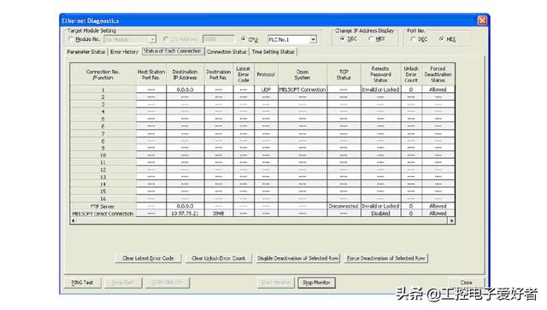Click Clear Latest Error Code button
Viewport: 547px width, 310px height.
(148, 259)
